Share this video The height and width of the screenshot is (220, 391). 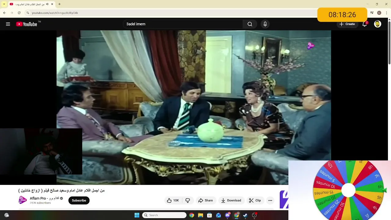(206, 200)
